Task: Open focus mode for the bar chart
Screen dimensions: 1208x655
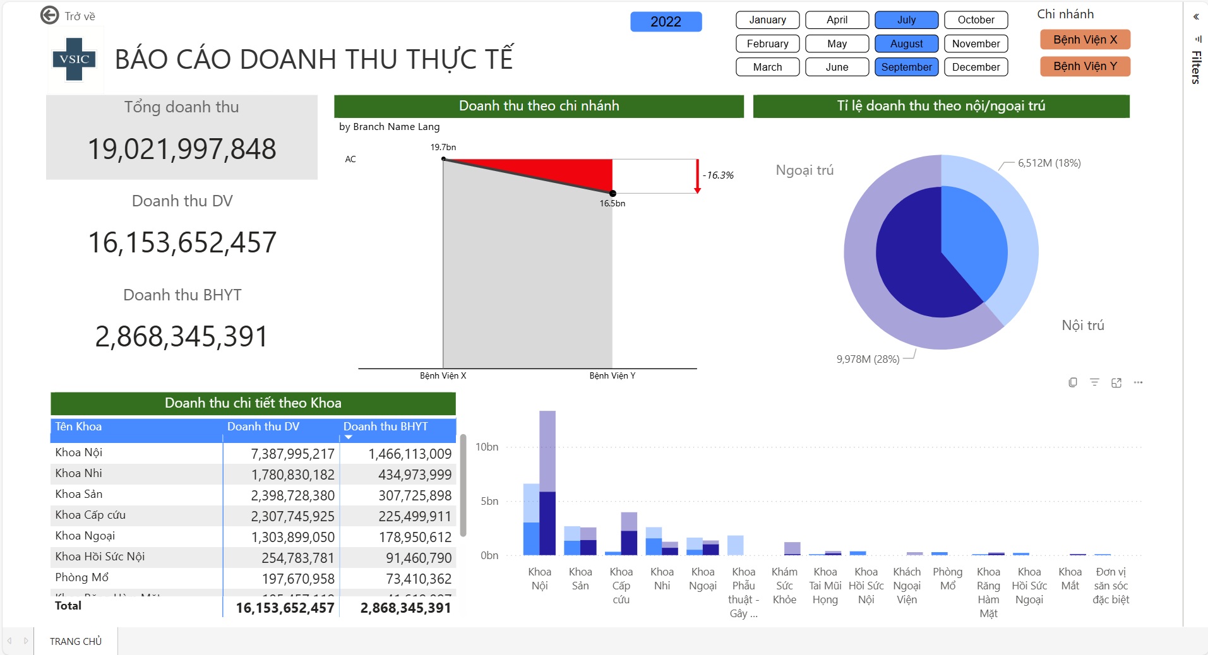Action: [1116, 382]
